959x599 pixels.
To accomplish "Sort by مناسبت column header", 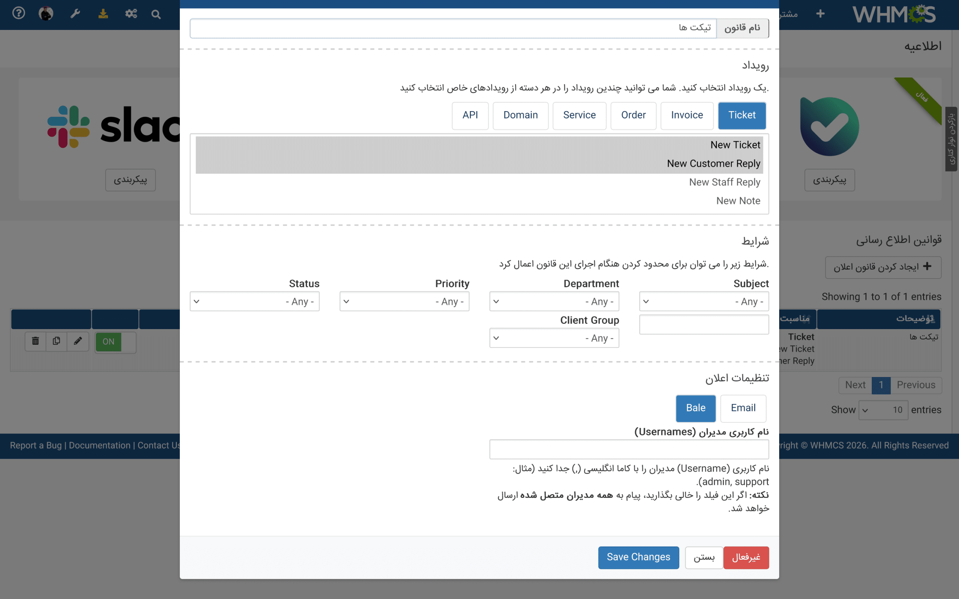I will tap(797, 319).
